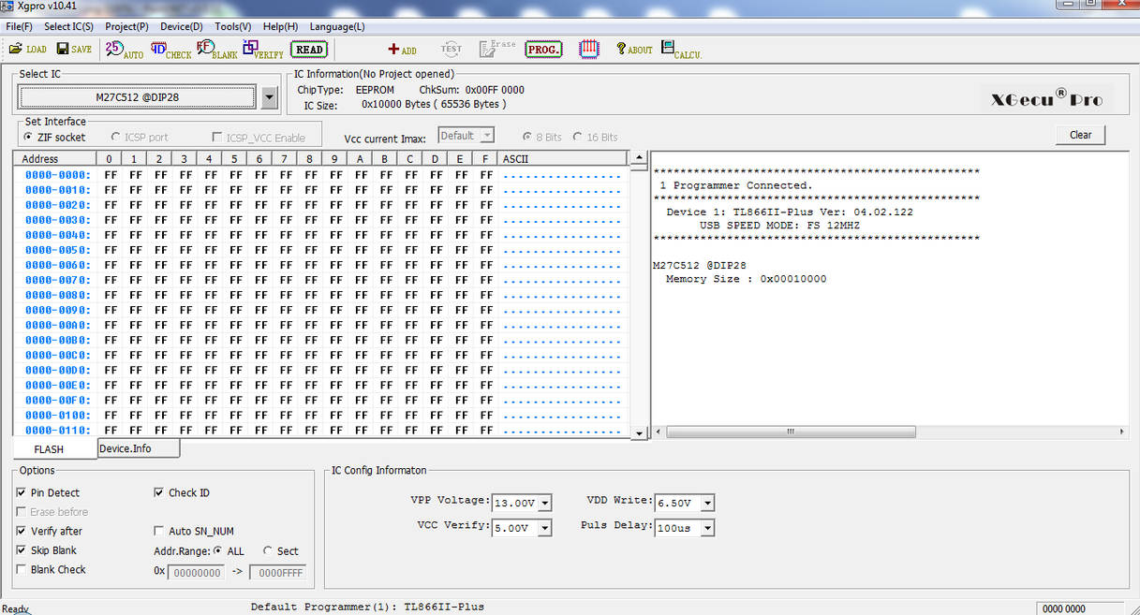Click the Erase toolbar icon
The width and height of the screenshot is (1140, 615).
497,48
